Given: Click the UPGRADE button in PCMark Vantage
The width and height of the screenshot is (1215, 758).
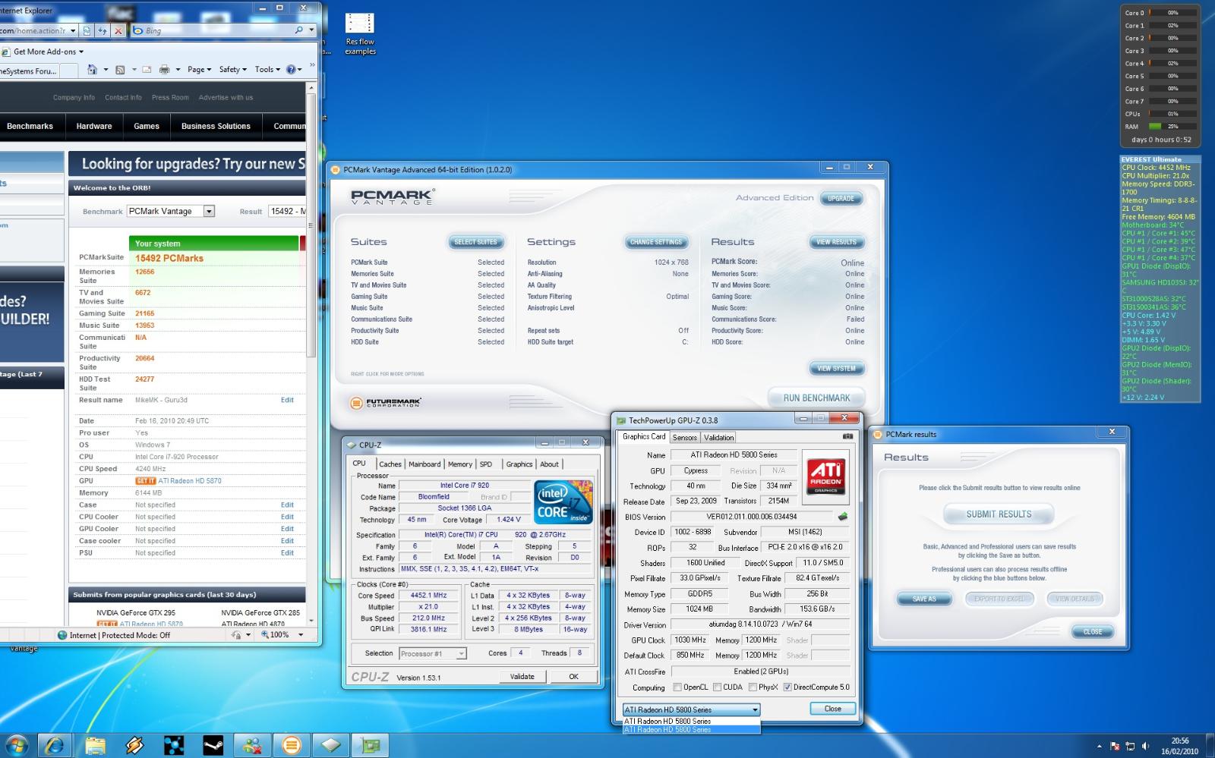Looking at the screenshot, I should click(841, 199).
